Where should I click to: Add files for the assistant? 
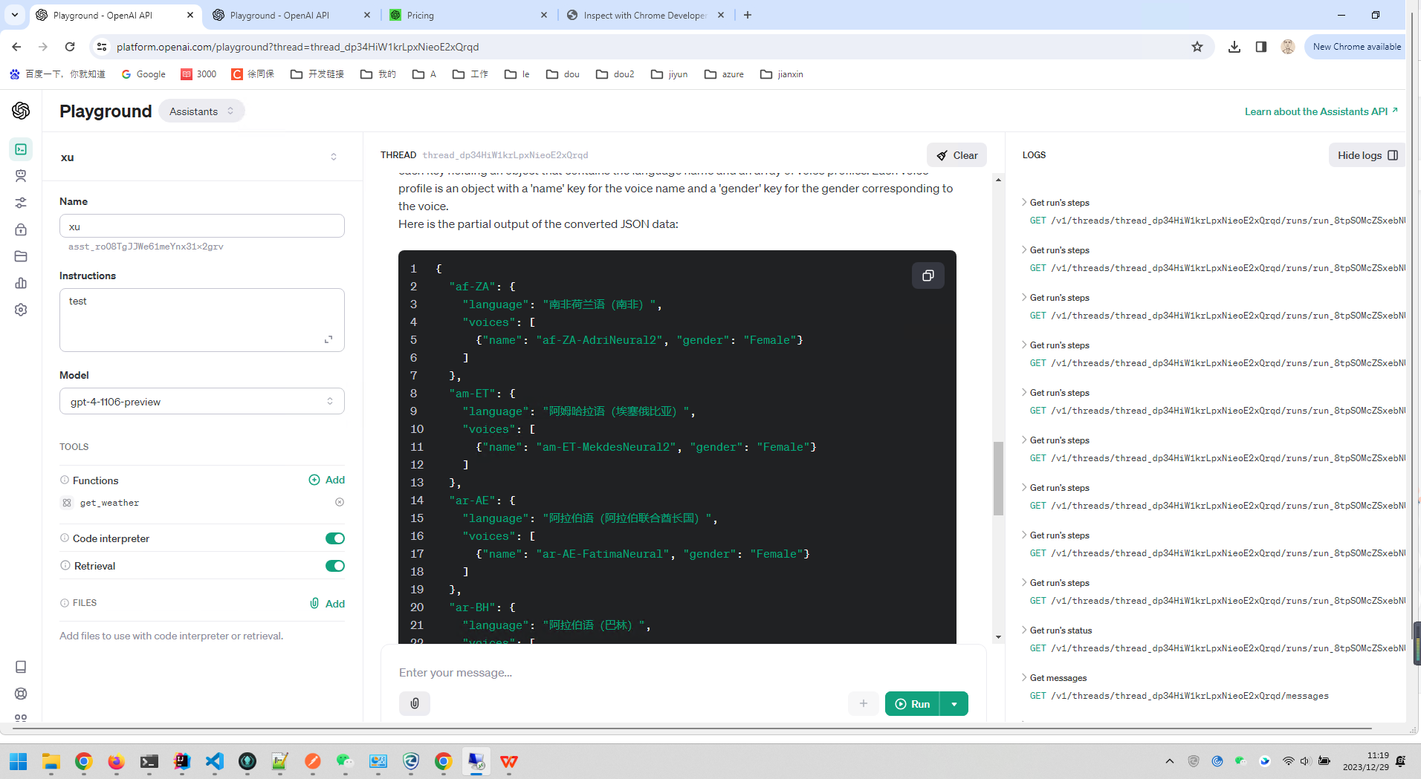click(x=327, y=604)
